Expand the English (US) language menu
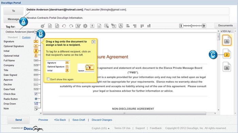 (100, 128)
